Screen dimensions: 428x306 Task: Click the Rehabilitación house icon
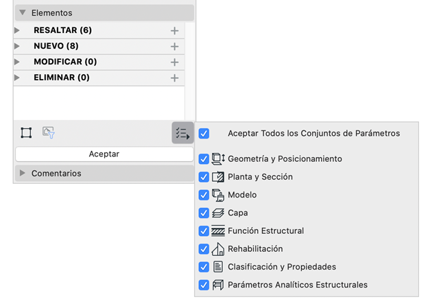218,249
